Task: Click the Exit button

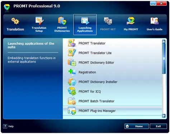Action: tap(158, 126)
